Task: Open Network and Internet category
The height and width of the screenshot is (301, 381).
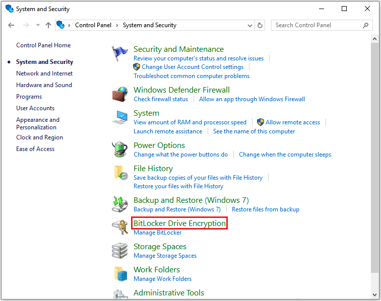Action: pyautogui.click(x=44, y=73)
